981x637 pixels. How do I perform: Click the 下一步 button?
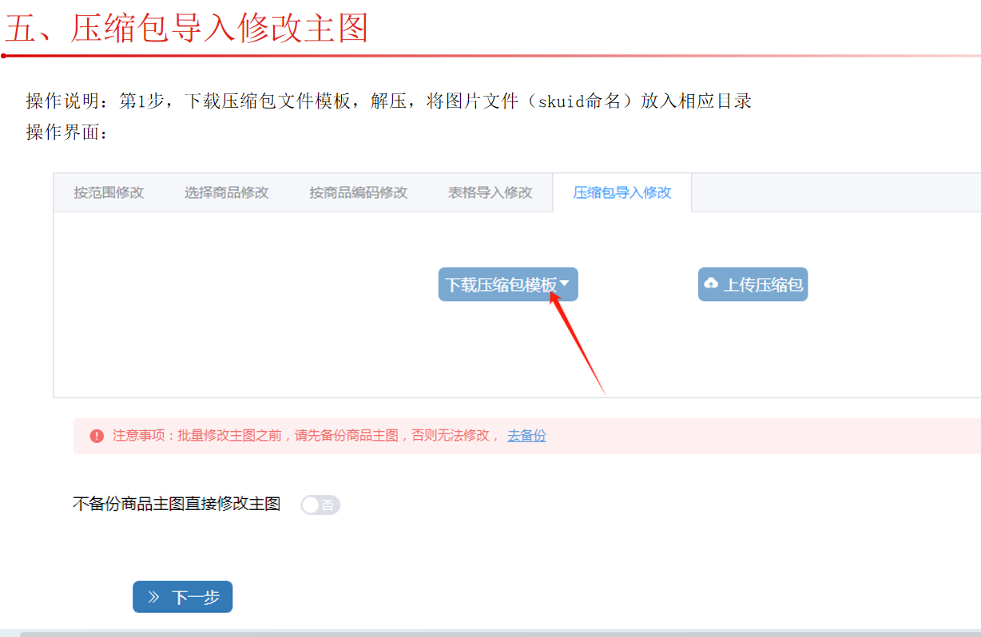(x=182, y=597)
